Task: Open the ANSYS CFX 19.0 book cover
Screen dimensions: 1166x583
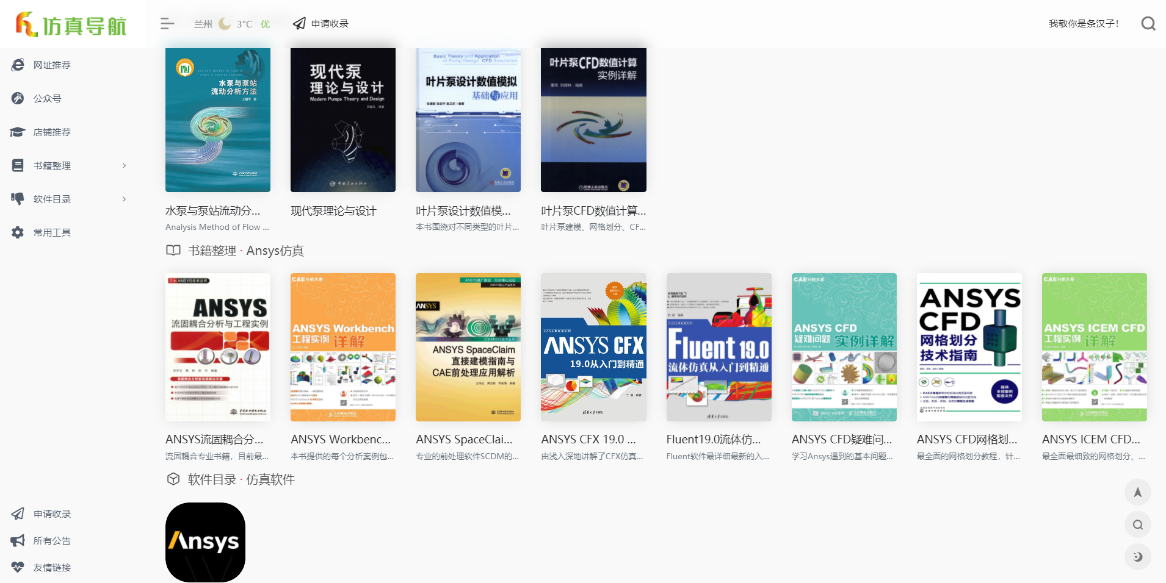Action: click(593, 347)
